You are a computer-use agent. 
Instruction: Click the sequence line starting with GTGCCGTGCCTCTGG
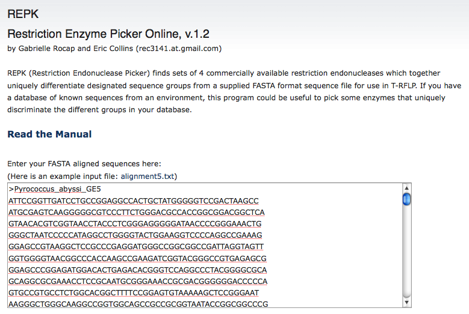(134, 293)
